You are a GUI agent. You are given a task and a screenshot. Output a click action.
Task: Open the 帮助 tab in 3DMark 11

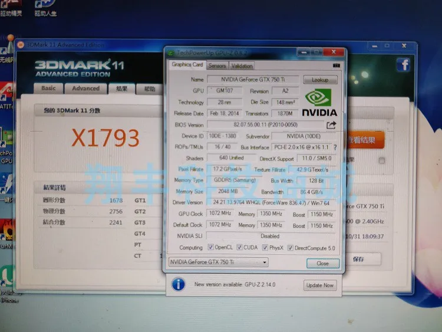point(150,89)
